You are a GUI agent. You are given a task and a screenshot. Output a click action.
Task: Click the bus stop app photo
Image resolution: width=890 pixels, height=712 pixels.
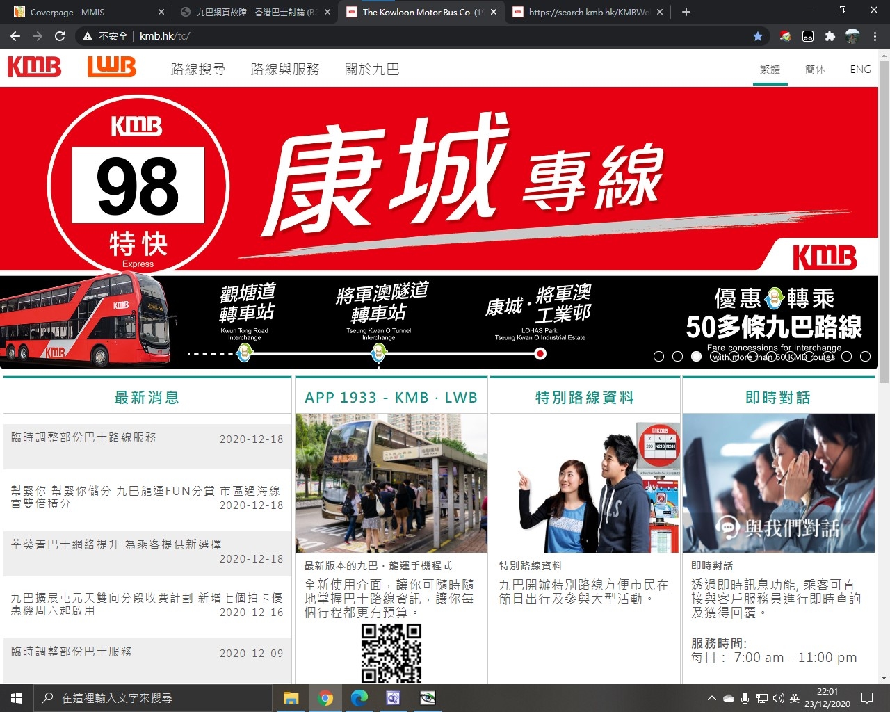tap(391, 483)
